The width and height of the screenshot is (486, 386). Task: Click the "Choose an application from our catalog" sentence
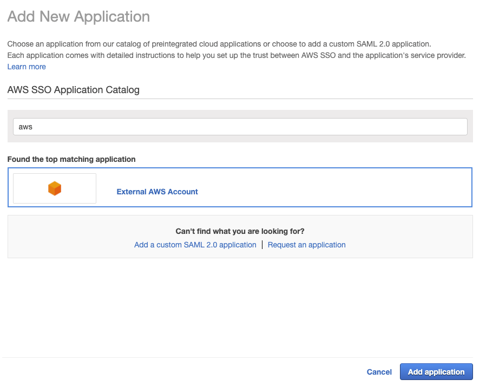[219, 44]
